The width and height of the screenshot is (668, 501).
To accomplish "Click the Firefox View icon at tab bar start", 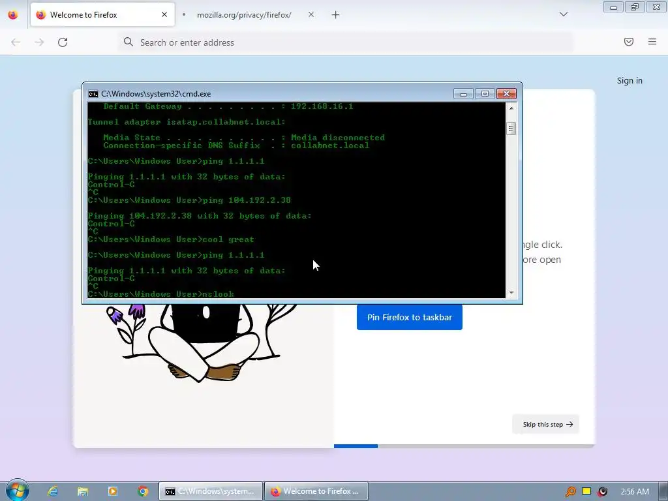I will coord(13,15).
